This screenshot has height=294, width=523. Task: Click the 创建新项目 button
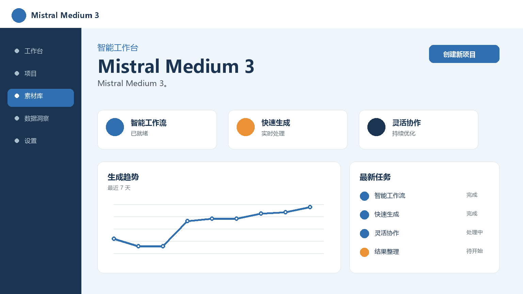(x=464, y=54)
